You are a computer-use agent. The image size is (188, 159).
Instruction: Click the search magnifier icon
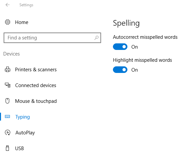pyautogui.click(x=96, y=38)
